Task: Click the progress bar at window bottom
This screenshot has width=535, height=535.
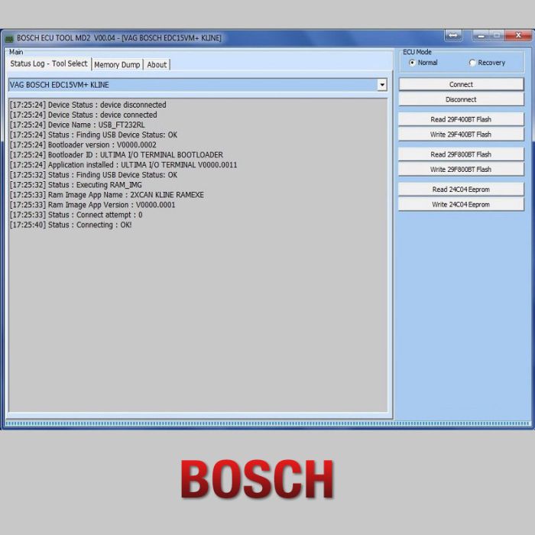Action: click(267, 423)
